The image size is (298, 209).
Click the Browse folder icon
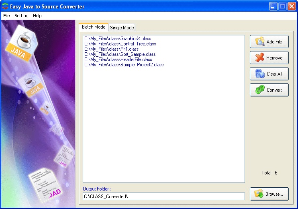pyautogui.click(x=259, y=194)
